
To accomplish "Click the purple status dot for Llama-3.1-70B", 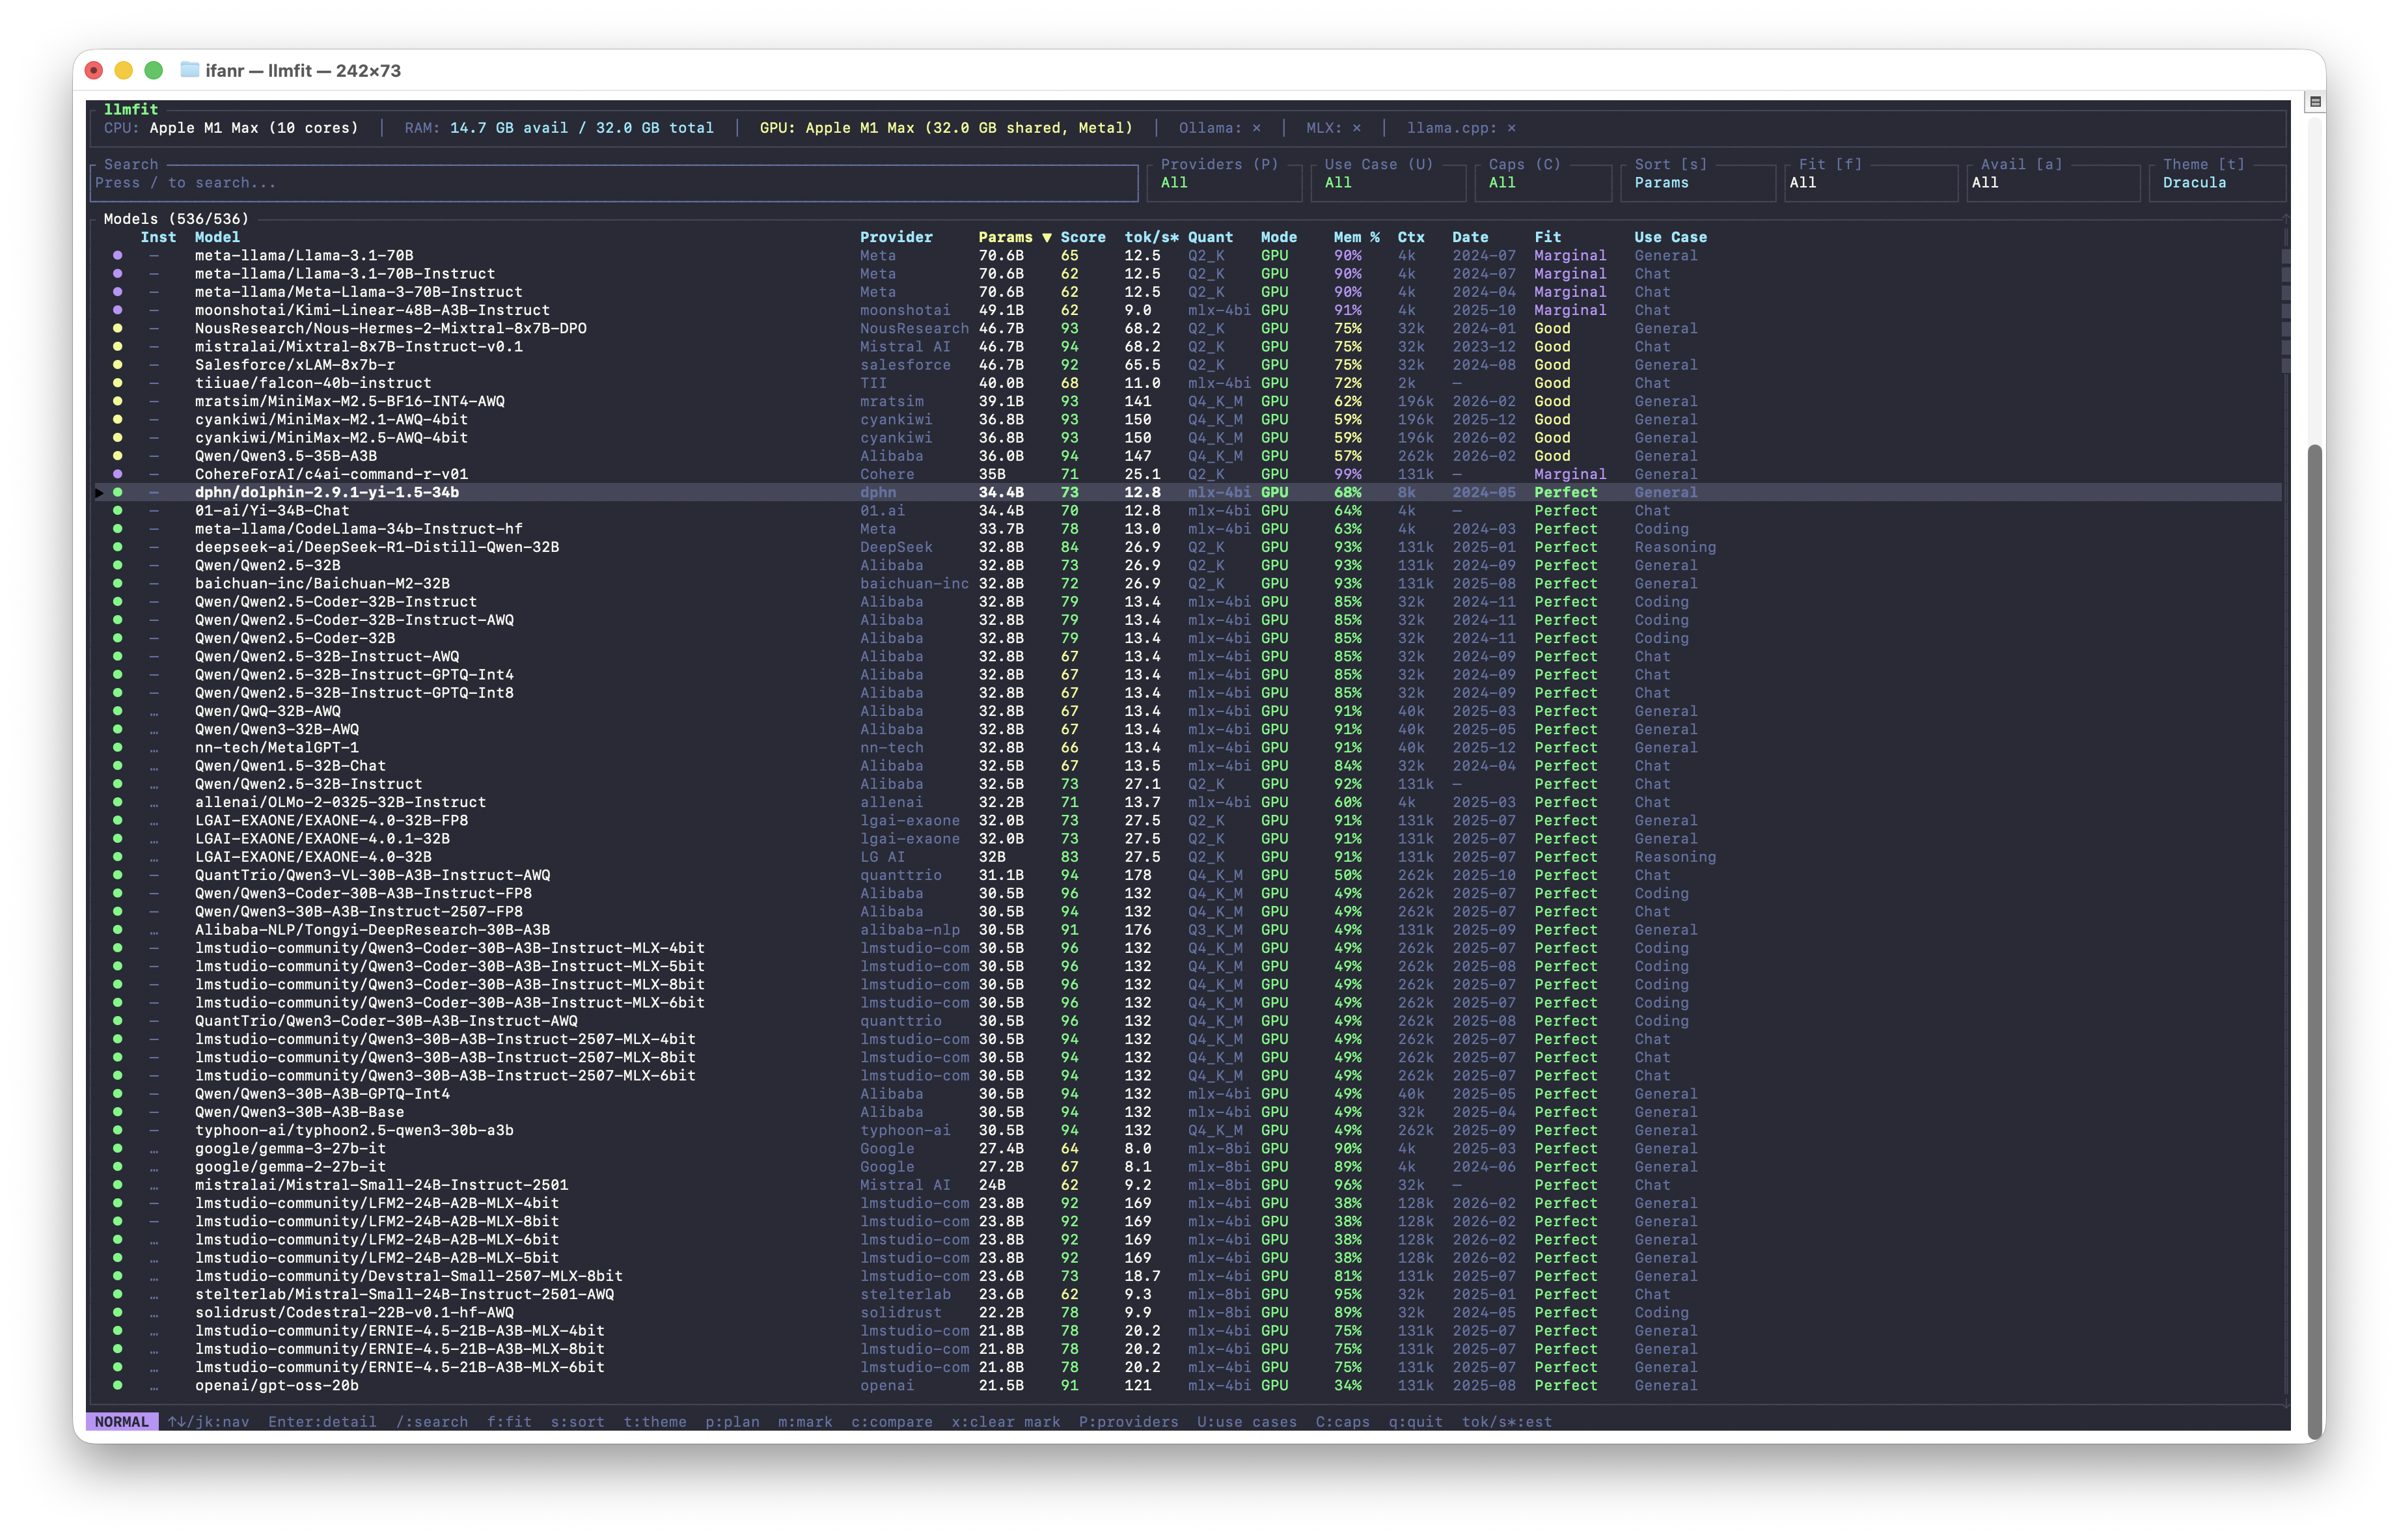I will (x=118, y=256).
